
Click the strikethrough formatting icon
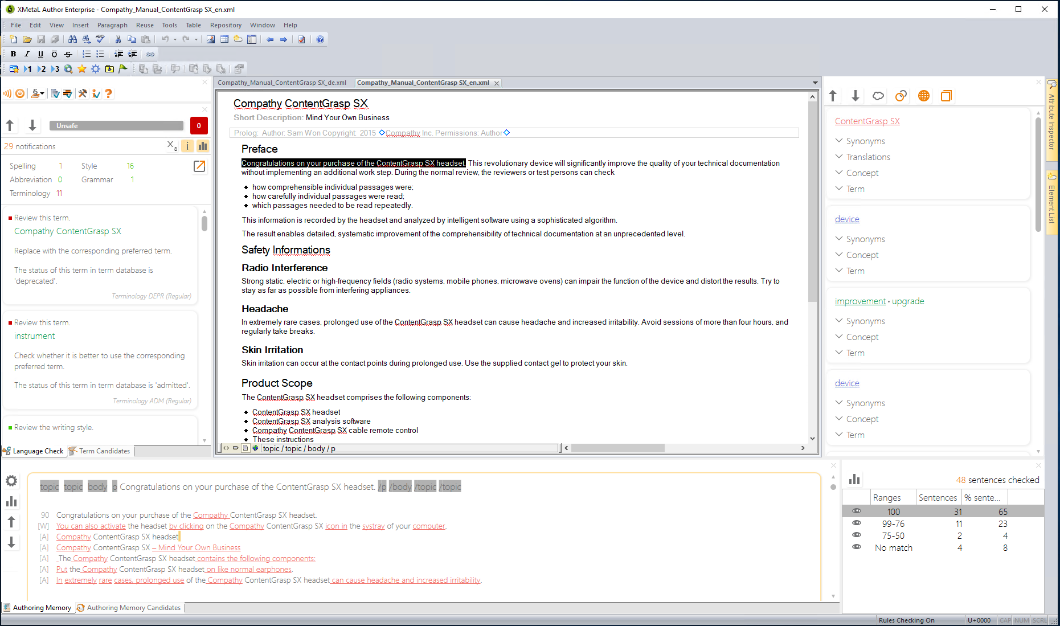(68, 54)
